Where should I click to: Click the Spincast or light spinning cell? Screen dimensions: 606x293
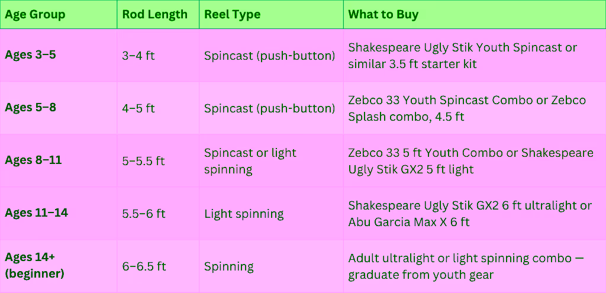click(x=250, y=161)
